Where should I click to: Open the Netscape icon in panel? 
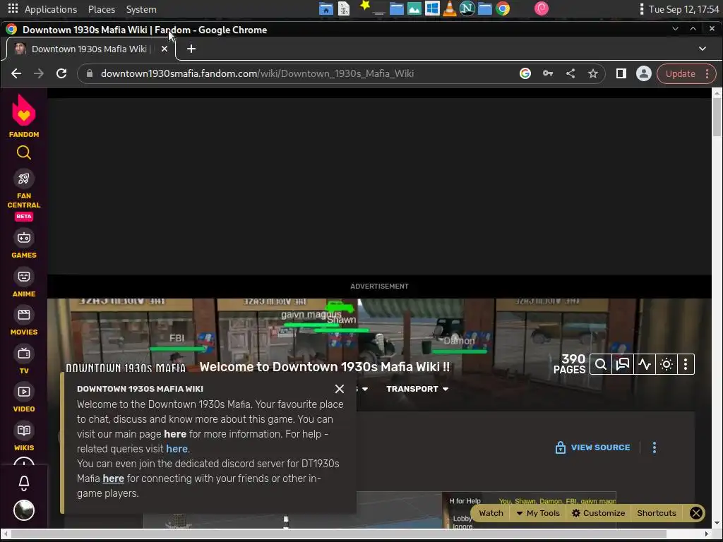(467, 8)
